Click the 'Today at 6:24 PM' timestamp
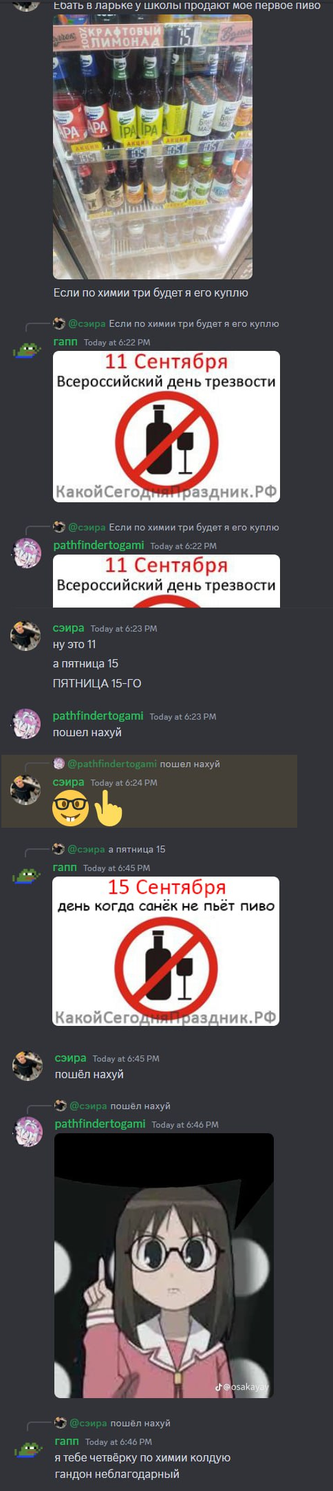 click(x=124, y=782)
